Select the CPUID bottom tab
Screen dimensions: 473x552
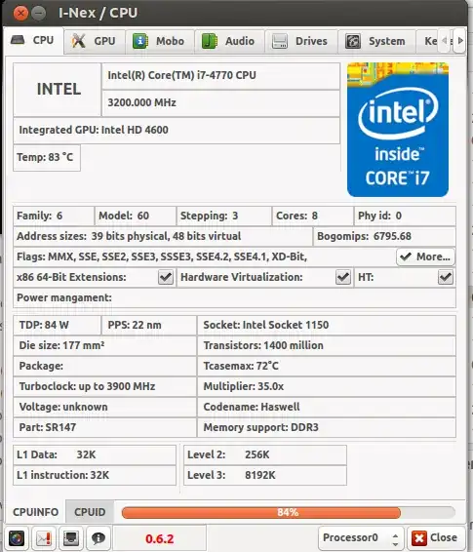point(90,512)
